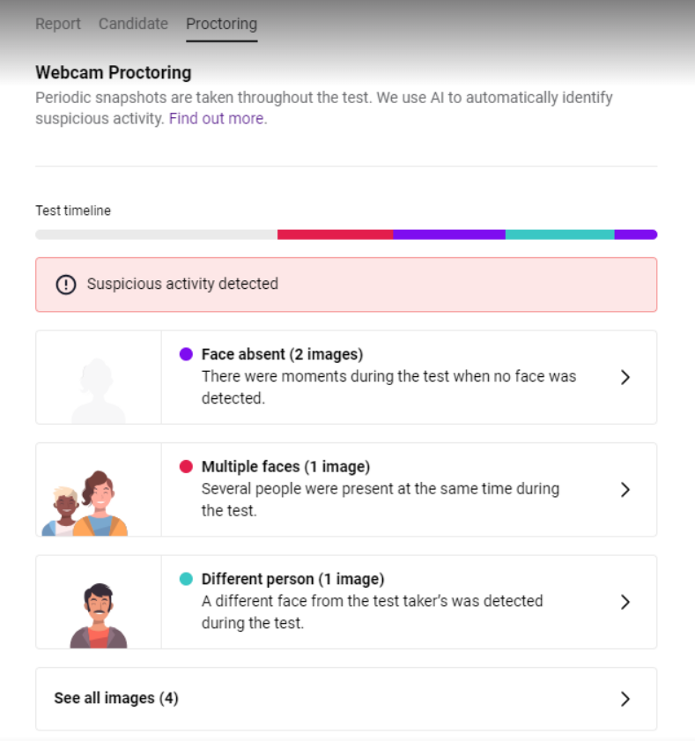The height and width of the screenshot is (741, 695).
Task: Click the purple segment at the timeline's end
Action: click(635, 233)
